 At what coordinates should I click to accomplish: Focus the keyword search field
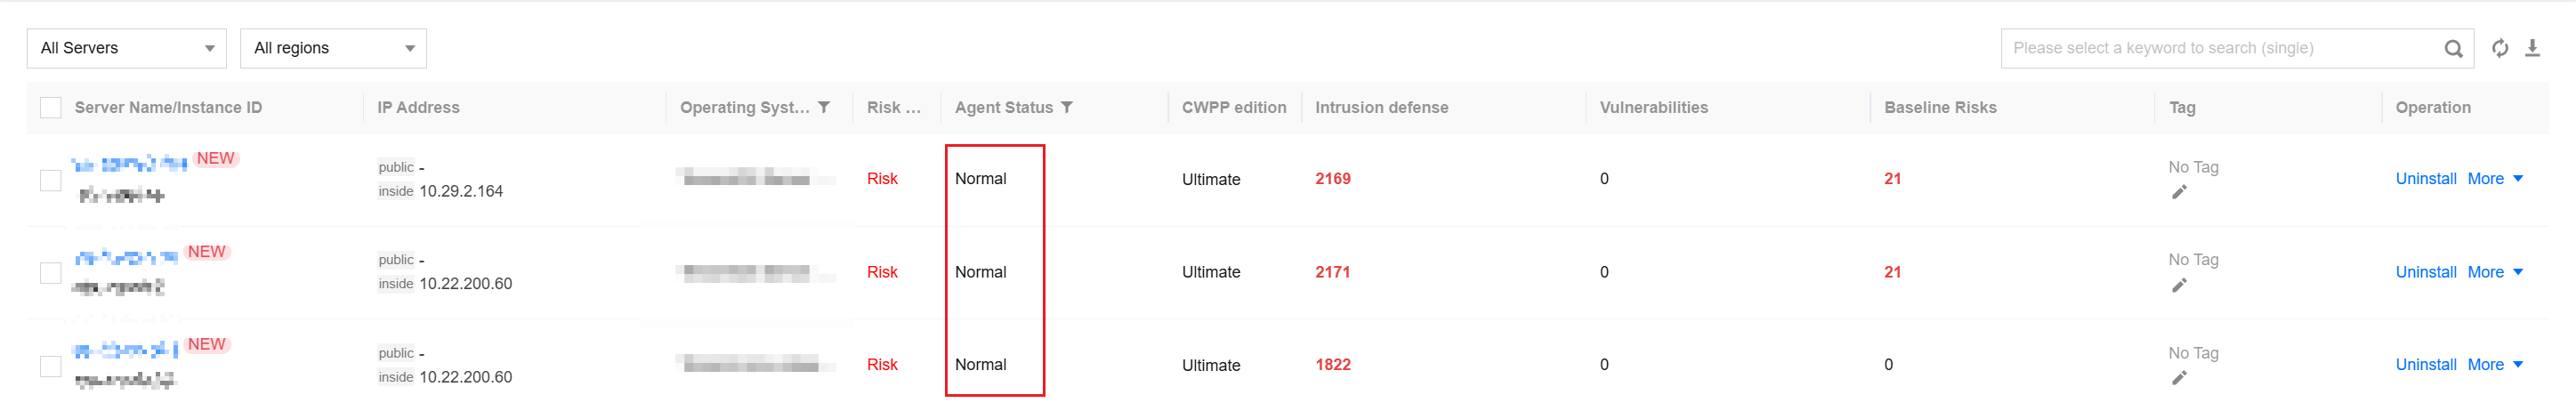pos(2220,48)
